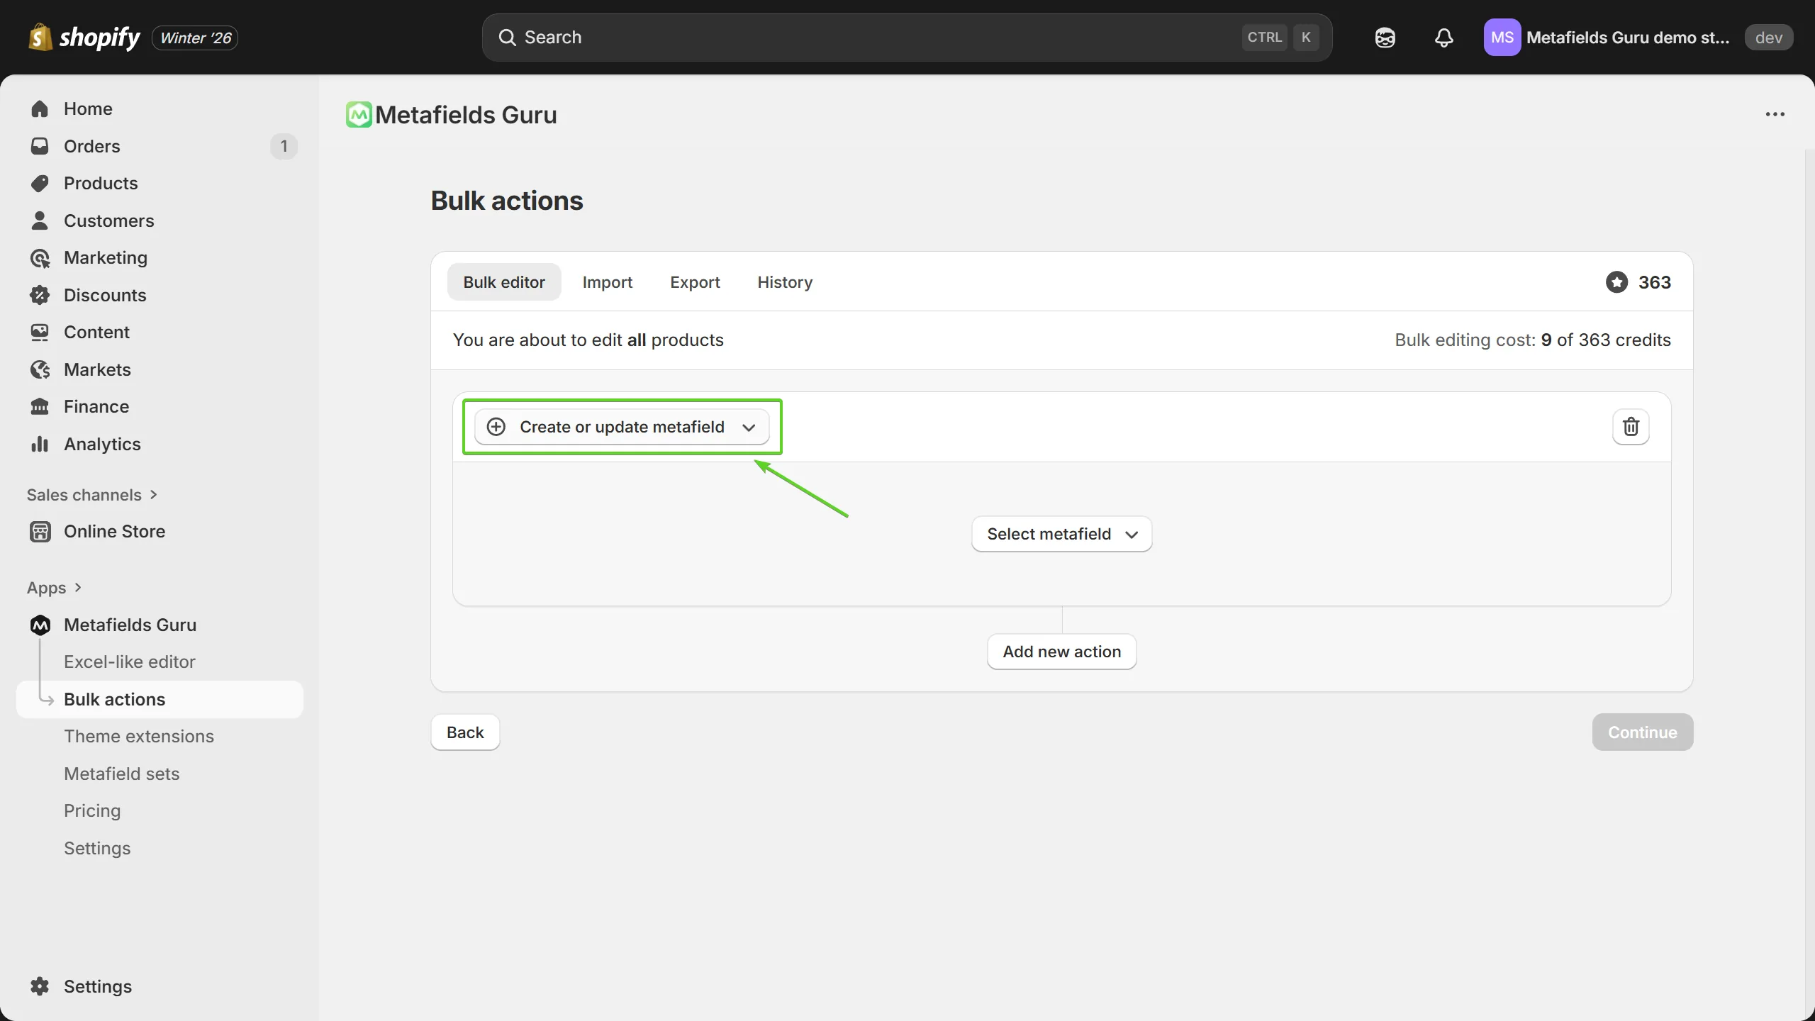This screenshot has width=1815, height=1021.
Task: Switch to the Export tab
Action: click(695, 282)
